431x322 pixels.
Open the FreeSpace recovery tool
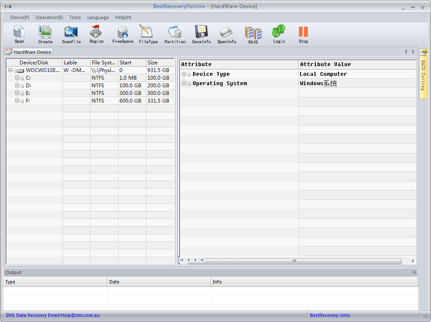(123, 33)
